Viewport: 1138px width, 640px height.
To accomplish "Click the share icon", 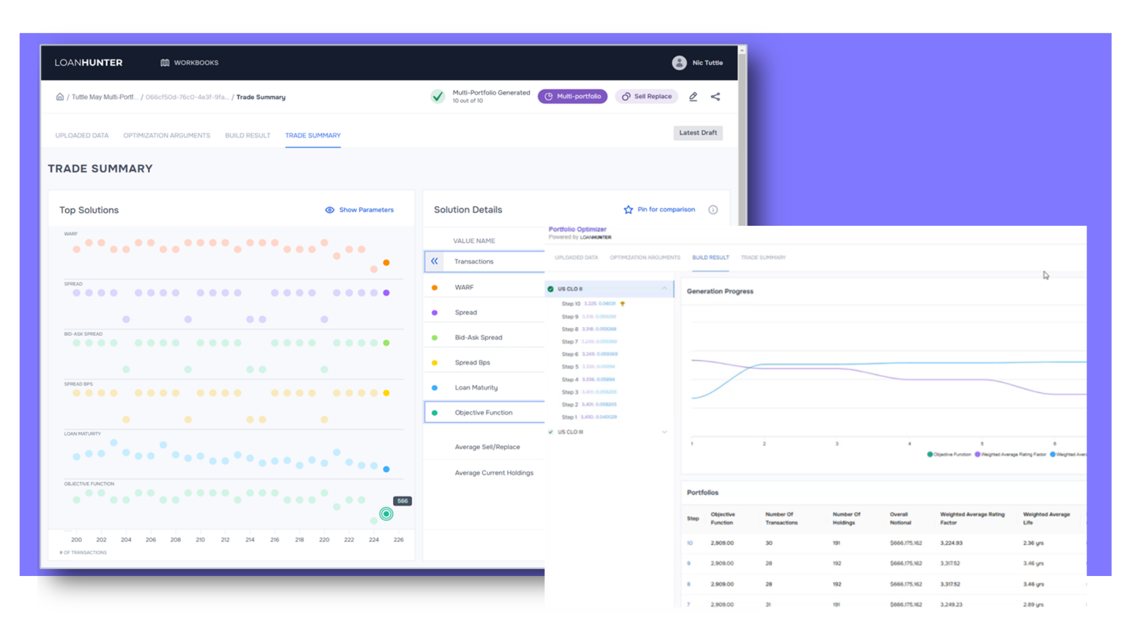I will (x=715, y=97).
